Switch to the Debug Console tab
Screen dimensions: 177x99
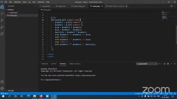coord(75,64)
